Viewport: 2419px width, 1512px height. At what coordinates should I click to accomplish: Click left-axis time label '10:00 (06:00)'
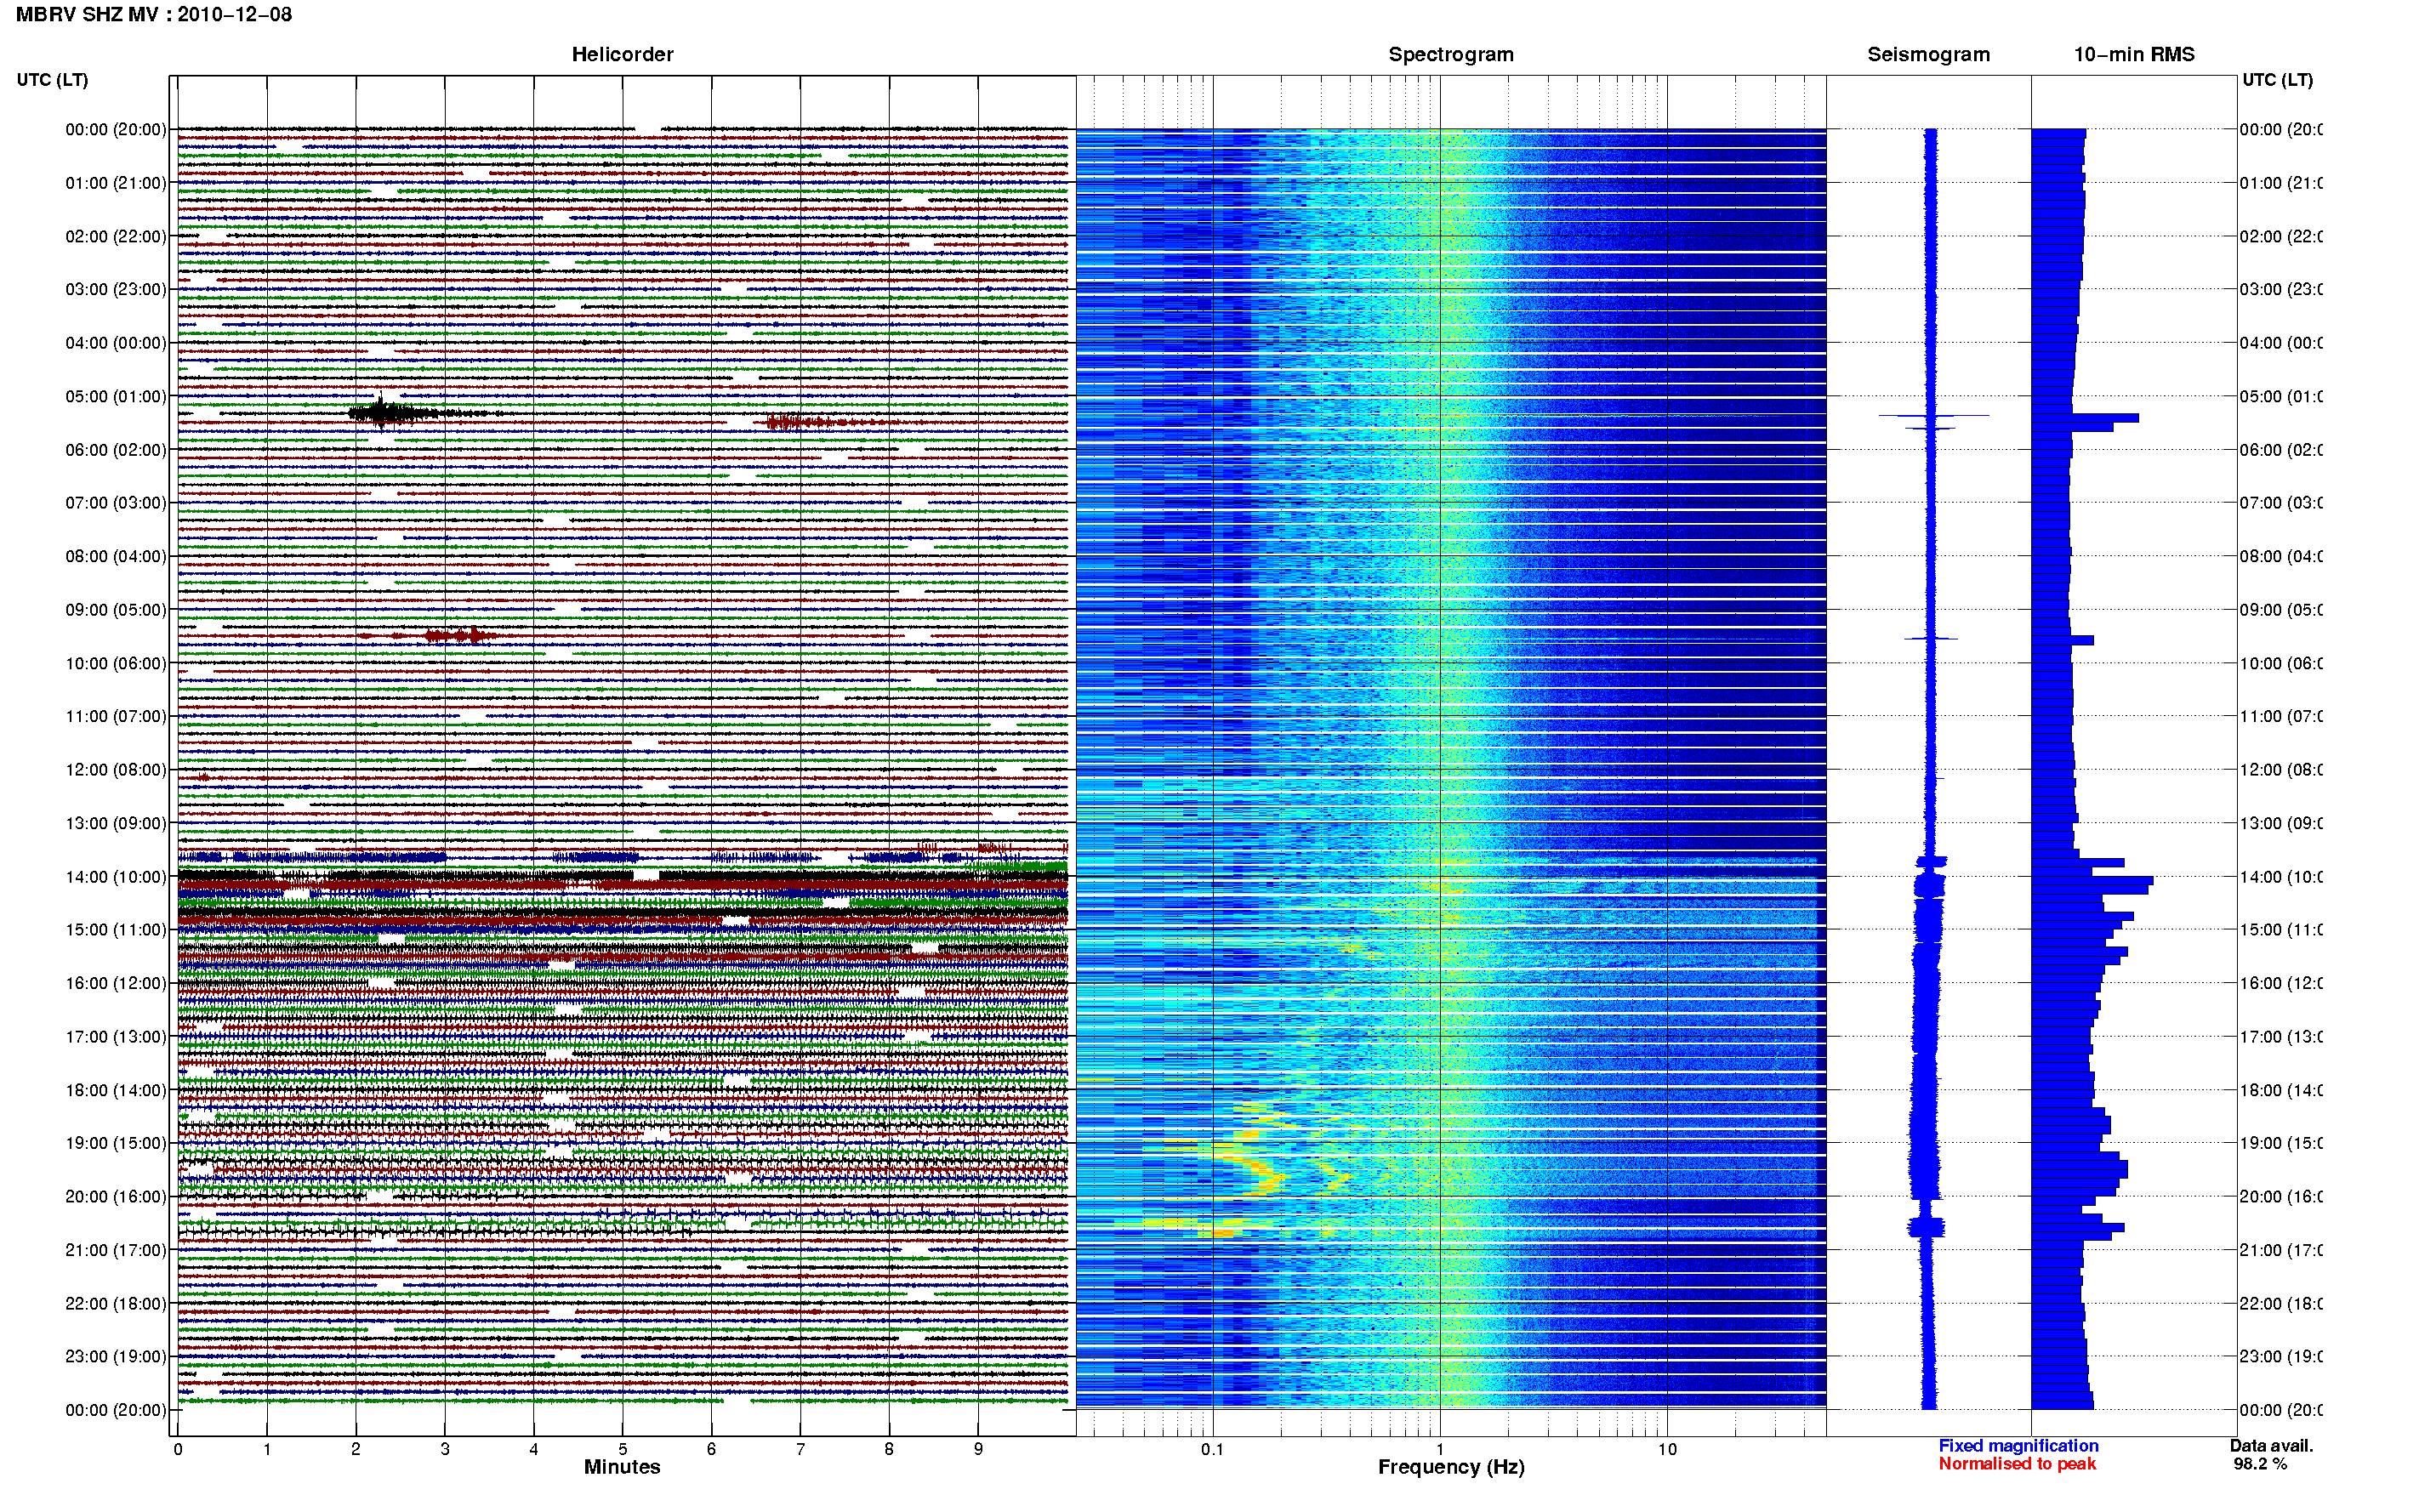click(116, 663)
